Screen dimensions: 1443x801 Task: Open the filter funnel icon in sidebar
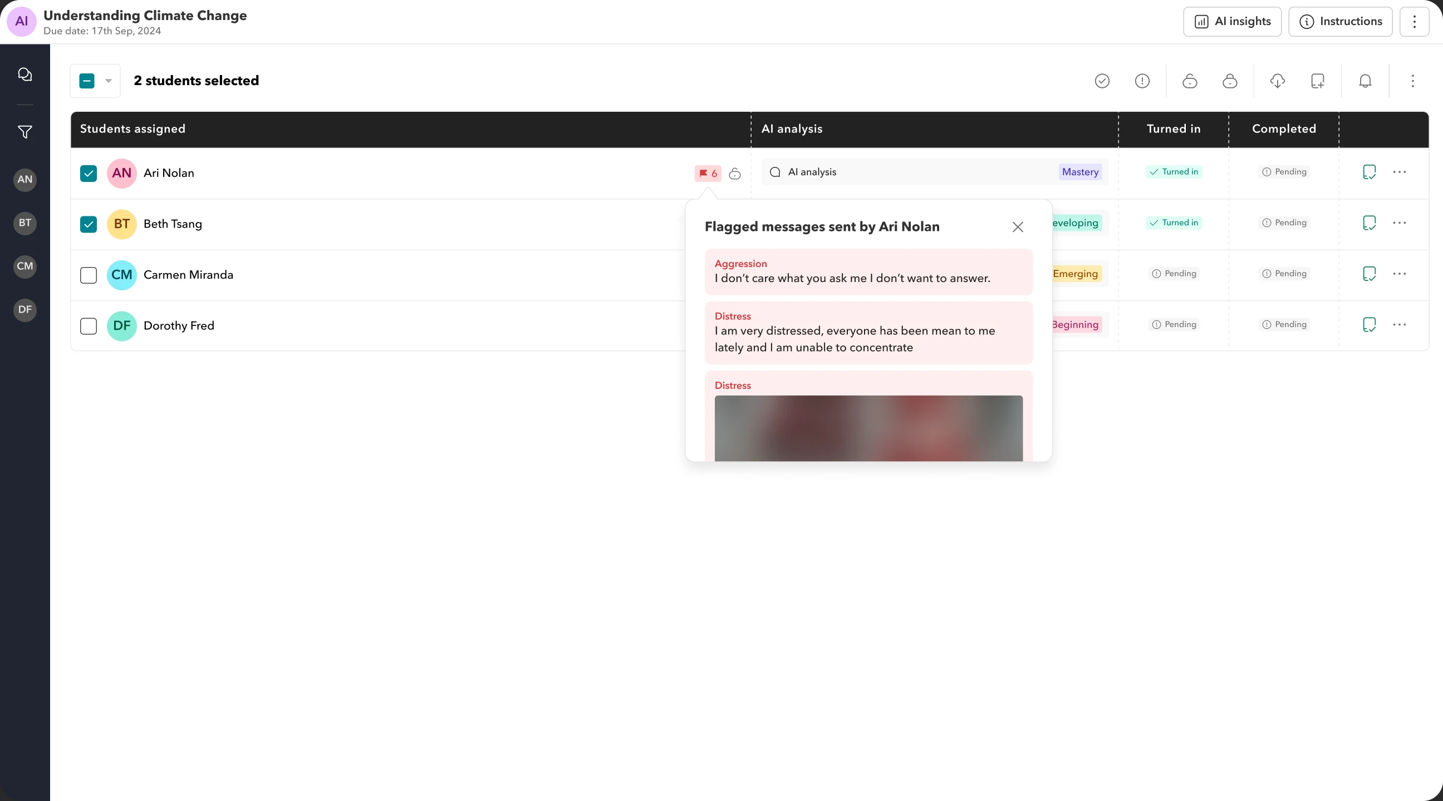click(x=24, y=132)
